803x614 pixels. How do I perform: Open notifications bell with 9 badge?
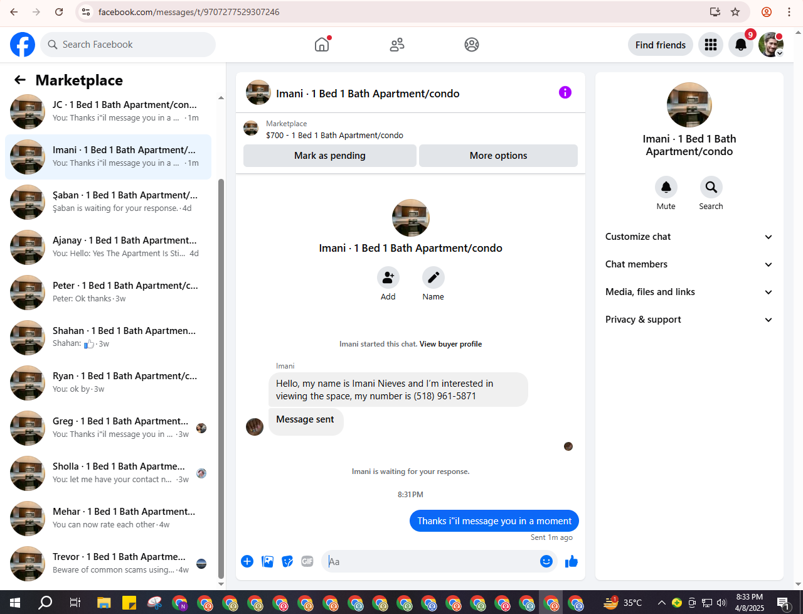pyautogui.click(x=741, y=45)
